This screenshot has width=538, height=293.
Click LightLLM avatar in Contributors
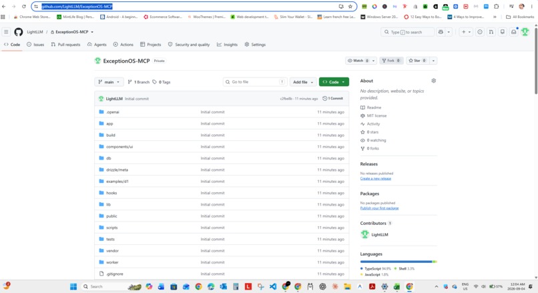pyautogui.click(x=364, y=234)
